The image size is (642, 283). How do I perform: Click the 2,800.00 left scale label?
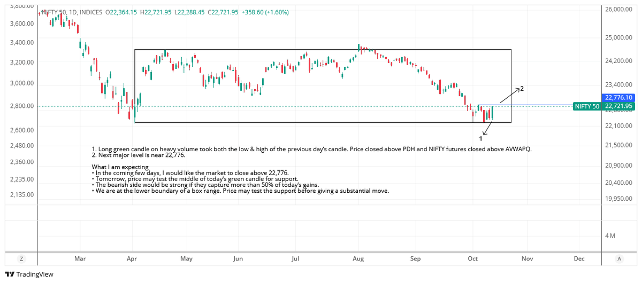21,106
